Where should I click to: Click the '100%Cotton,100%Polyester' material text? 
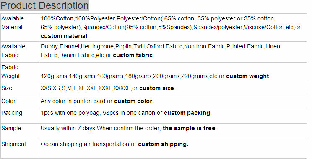[x=78, y=19]
